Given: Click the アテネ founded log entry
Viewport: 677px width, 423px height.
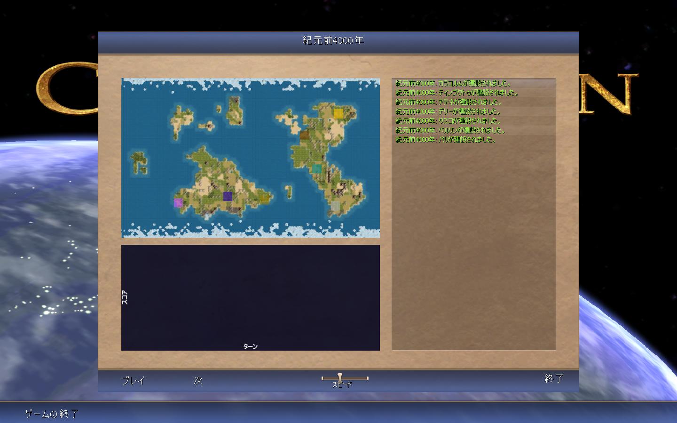Looking at the screenshot, I should coord(473,102).
